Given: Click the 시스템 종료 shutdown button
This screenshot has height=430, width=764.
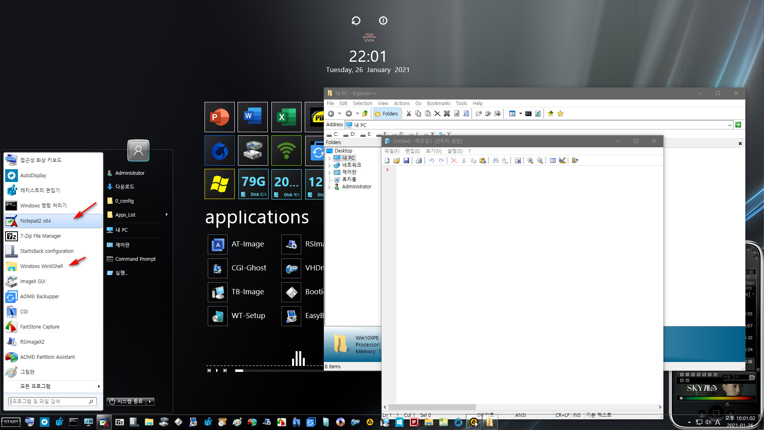Looking at the screenshot, I should [x=126, y=401].
